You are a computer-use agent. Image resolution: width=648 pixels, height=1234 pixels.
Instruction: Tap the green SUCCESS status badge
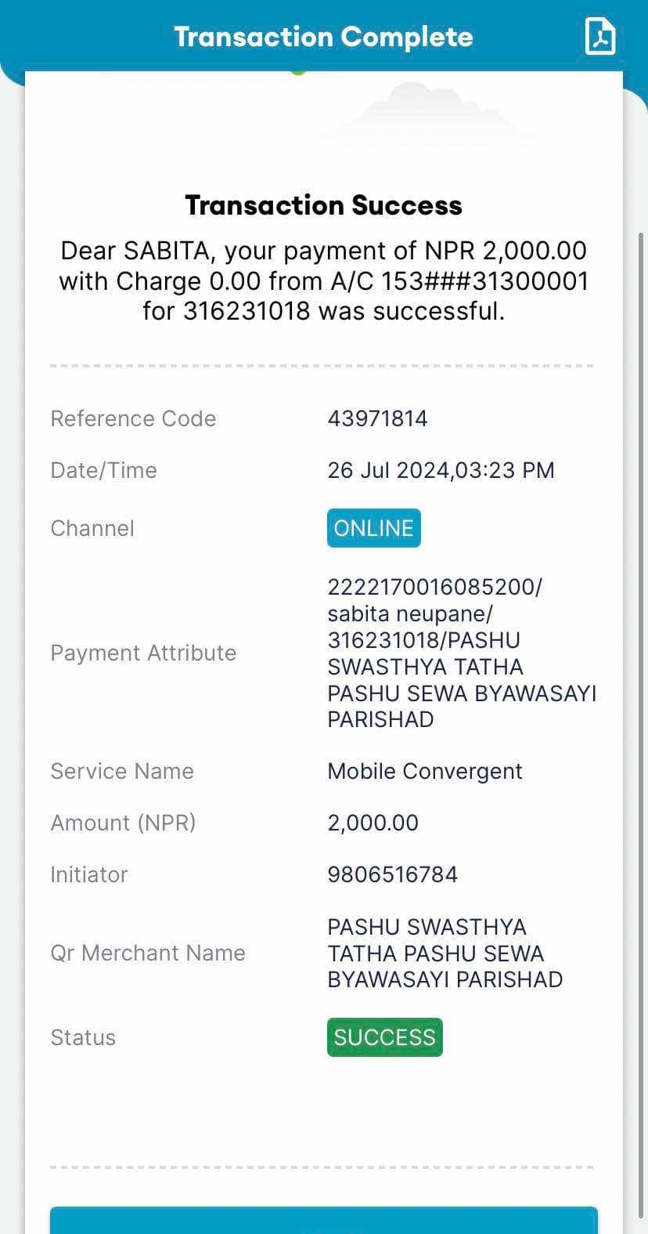(385, 1037)
